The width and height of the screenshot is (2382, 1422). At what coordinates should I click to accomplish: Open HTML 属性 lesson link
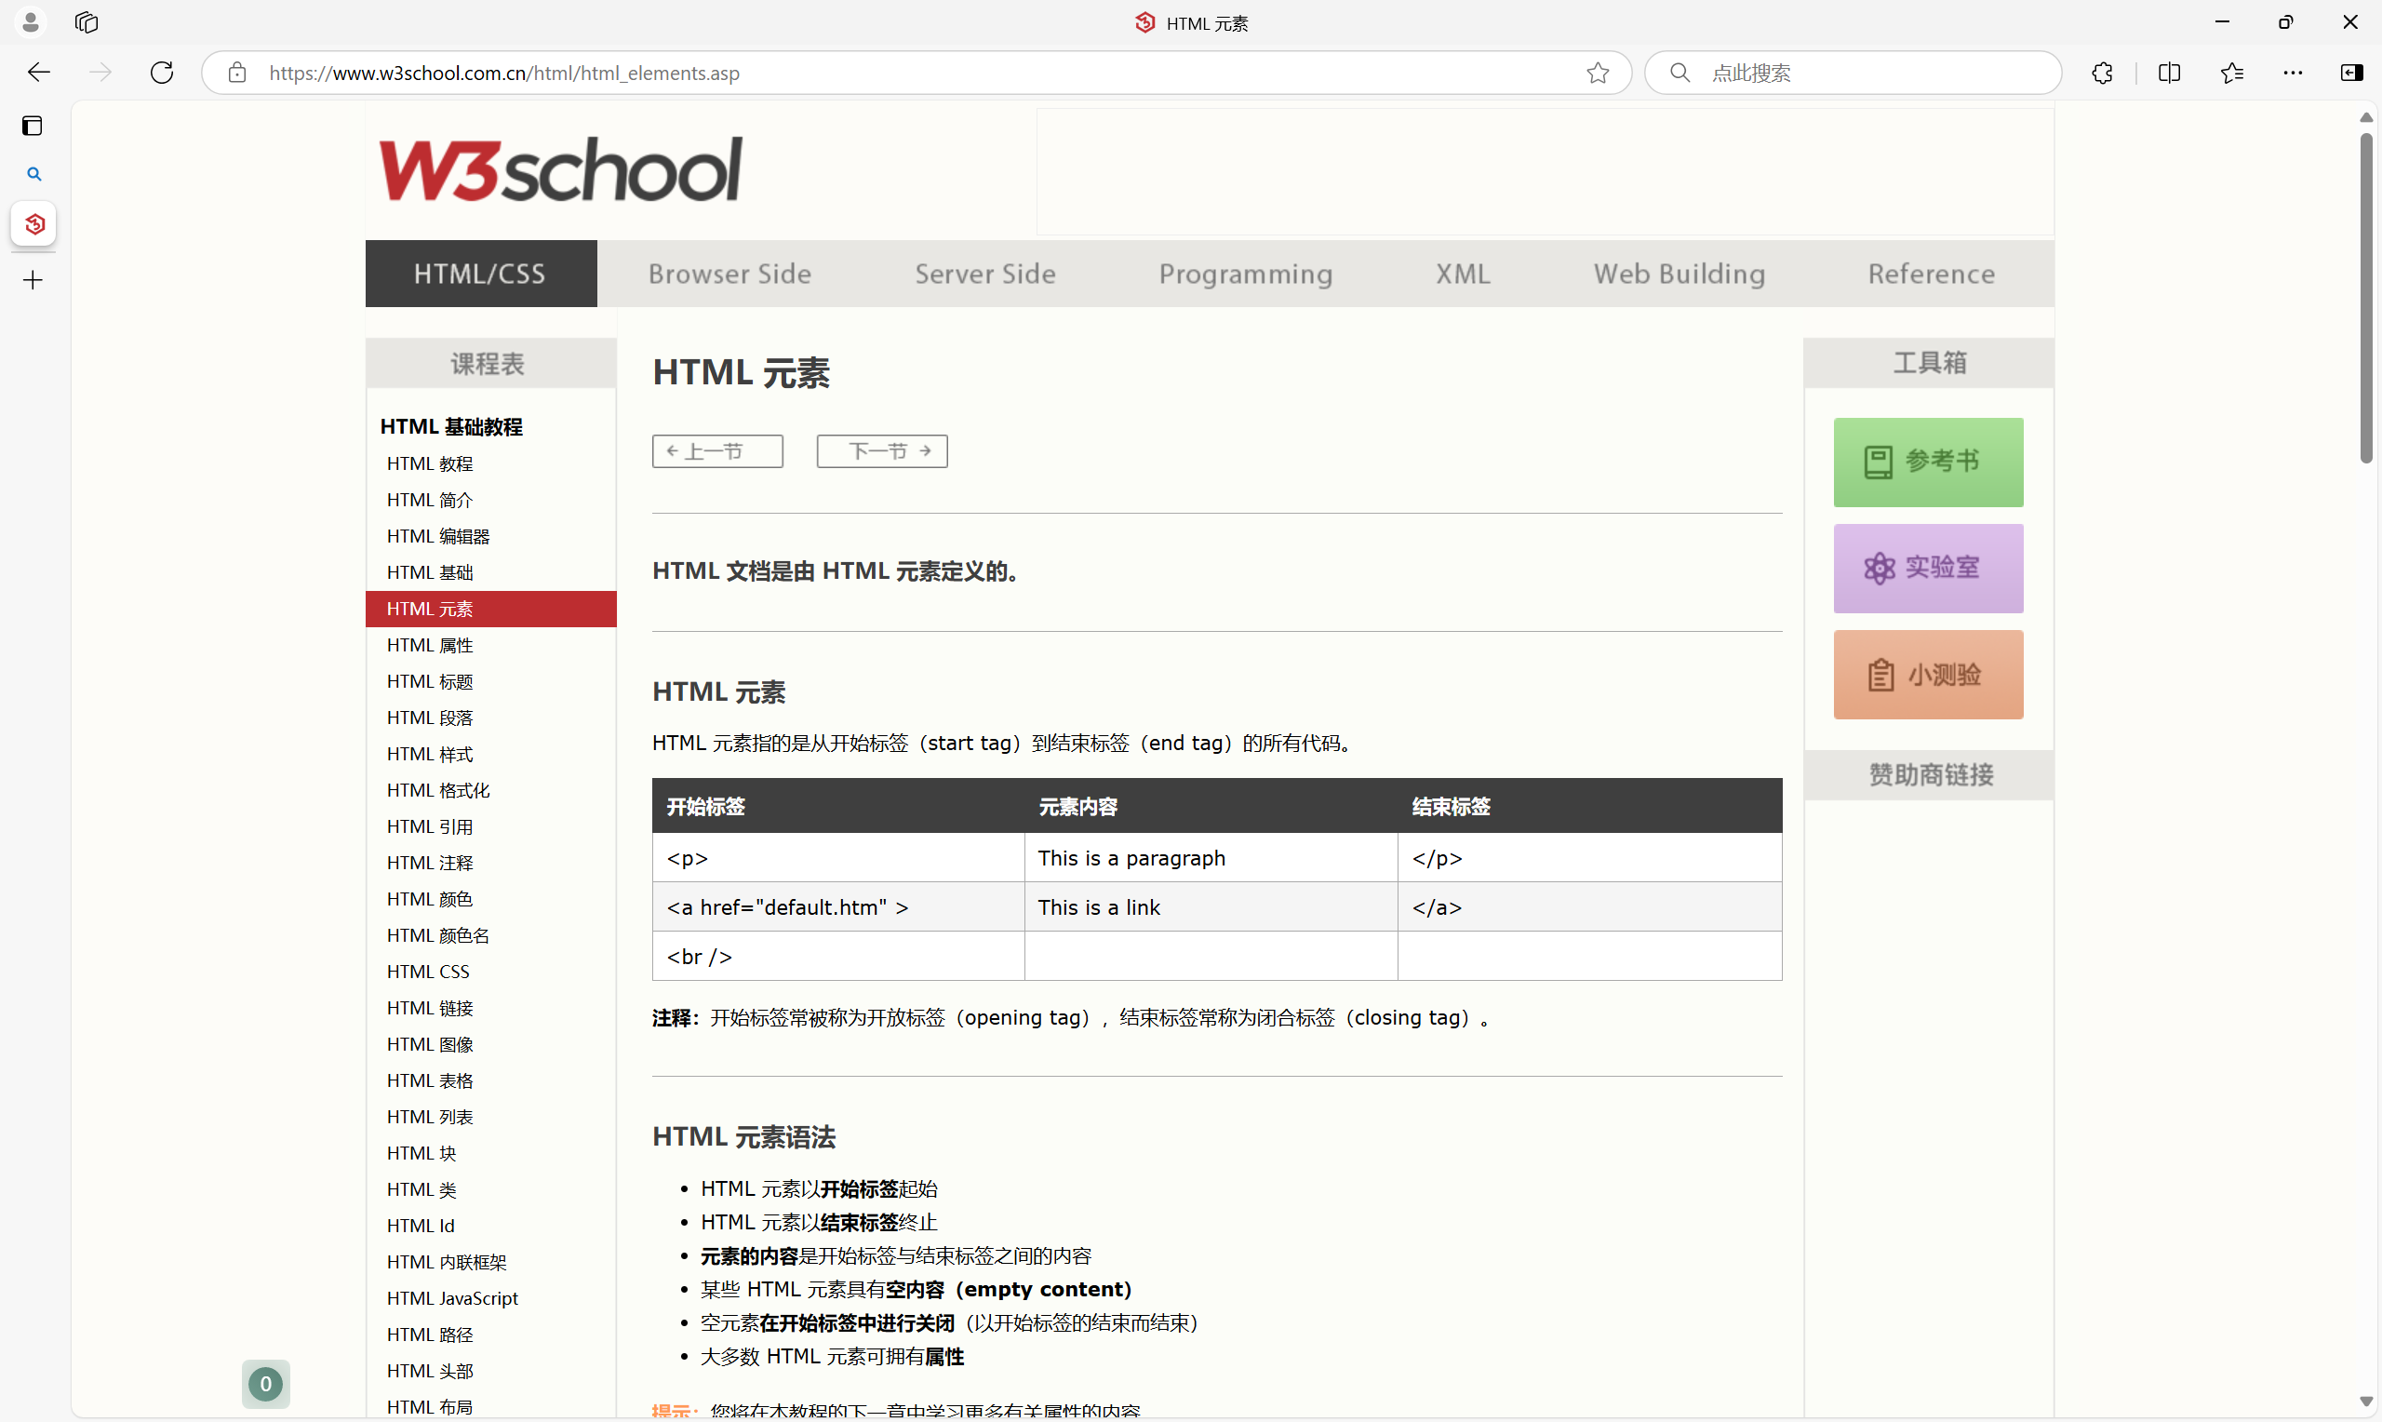click(x=430, y=646)
